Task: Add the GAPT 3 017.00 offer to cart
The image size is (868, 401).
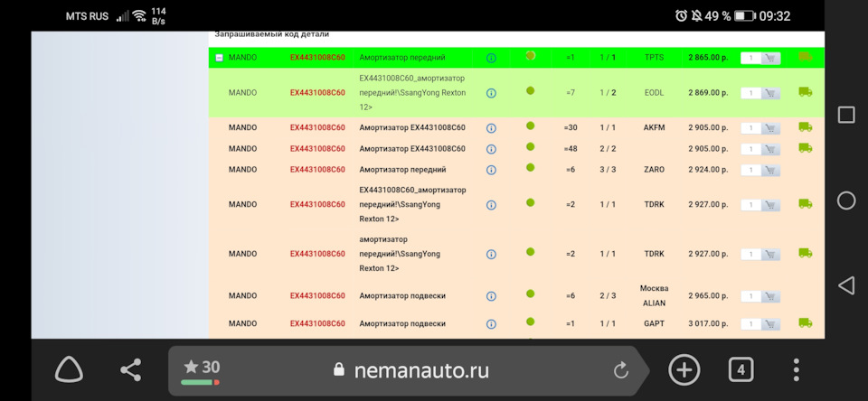Action: coord(770,324)
